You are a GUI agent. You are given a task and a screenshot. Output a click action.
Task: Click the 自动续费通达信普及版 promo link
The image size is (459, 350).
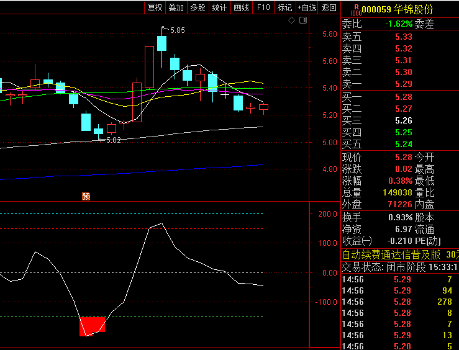[x=391, y=254]
